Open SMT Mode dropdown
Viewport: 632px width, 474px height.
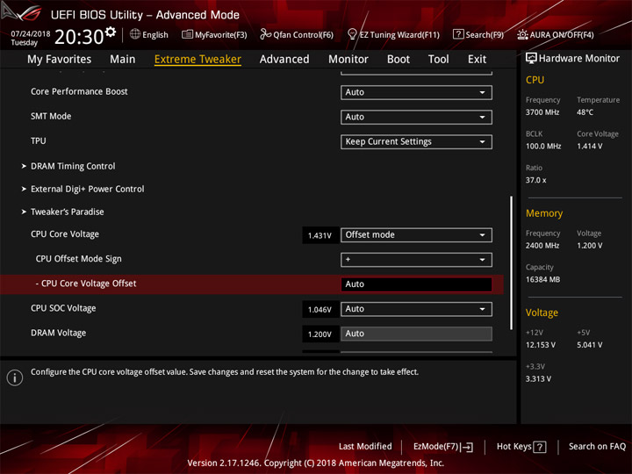(416, 117)
